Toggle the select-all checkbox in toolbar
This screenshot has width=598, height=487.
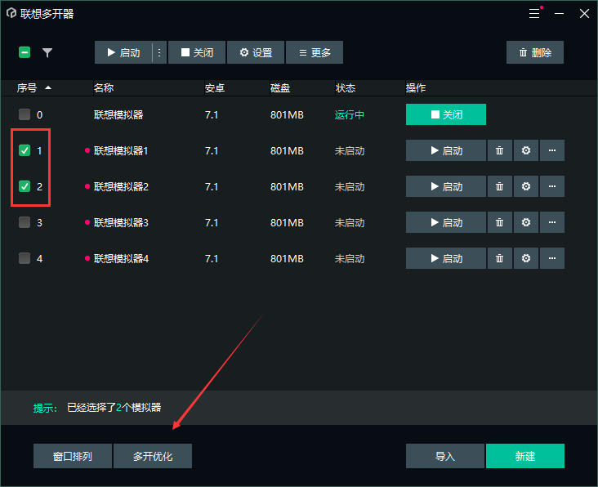pyautogui.click(x=25, y=52)
